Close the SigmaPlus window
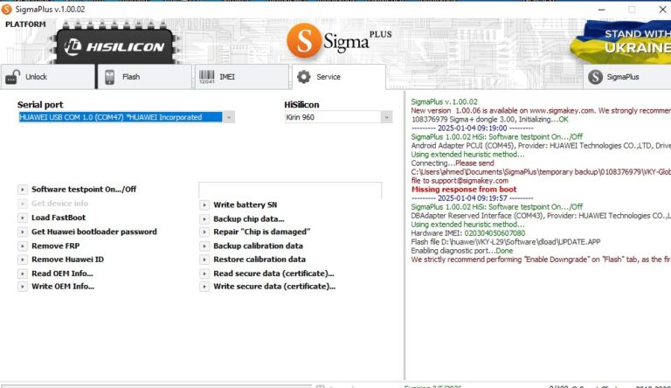 click(663, 10)
